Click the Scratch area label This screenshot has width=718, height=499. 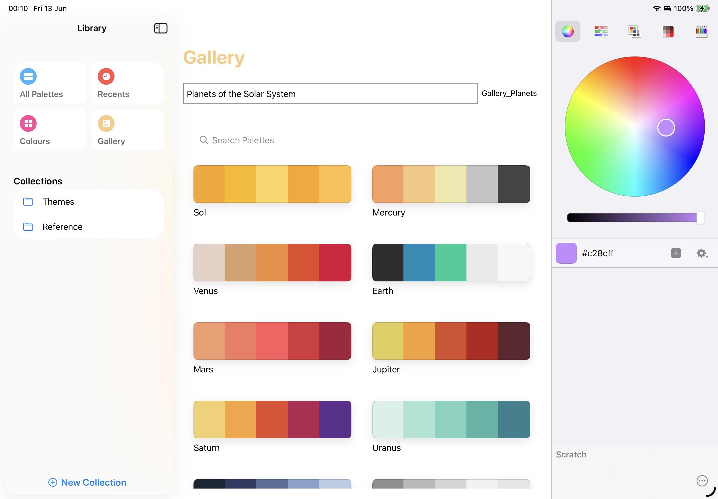click(571, 455)
